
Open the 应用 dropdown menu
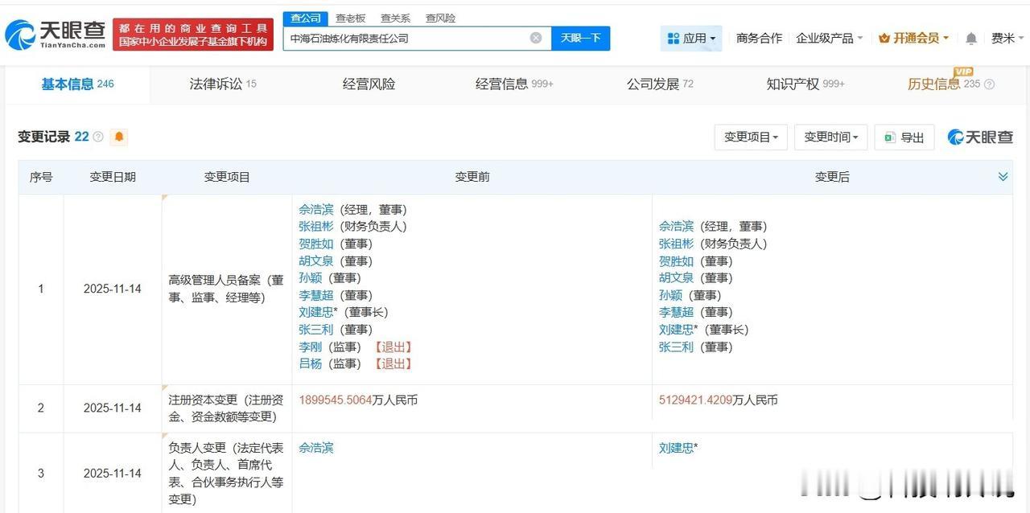[691, 38]
